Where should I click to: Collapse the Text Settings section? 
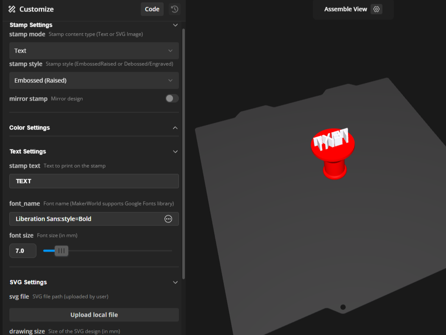coord(175,152)
